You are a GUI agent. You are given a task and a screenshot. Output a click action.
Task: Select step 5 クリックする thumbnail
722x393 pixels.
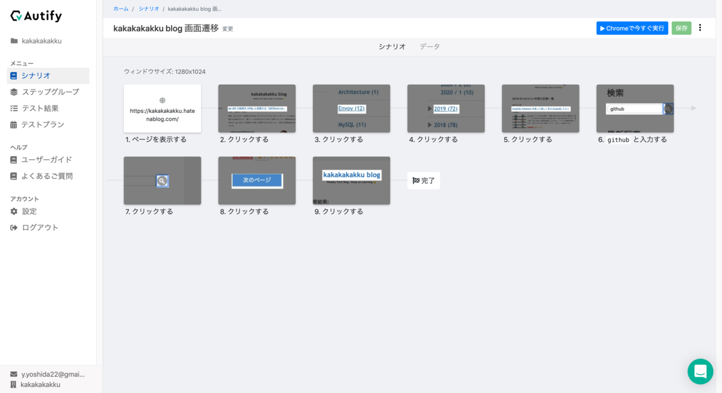point(540,108)
